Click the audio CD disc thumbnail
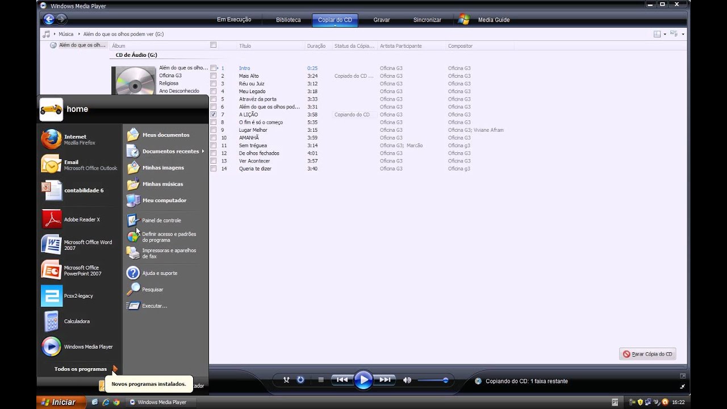This screenshot has width=727, height=409. 133,81
